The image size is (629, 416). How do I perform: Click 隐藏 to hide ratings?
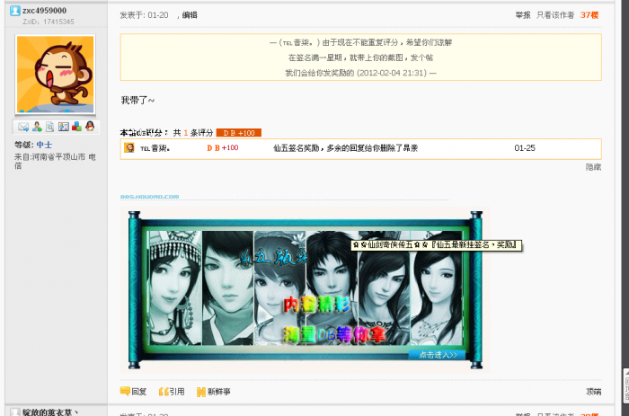pos(593,167)
